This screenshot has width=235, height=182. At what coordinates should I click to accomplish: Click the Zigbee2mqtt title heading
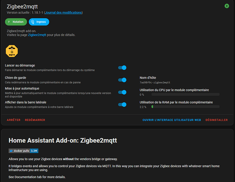[x=22, y=7]
